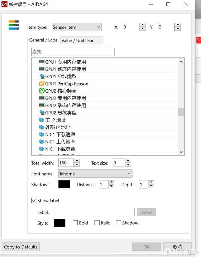Decrease the shadow Distance value
201x257 pixels.
point(111,186)
